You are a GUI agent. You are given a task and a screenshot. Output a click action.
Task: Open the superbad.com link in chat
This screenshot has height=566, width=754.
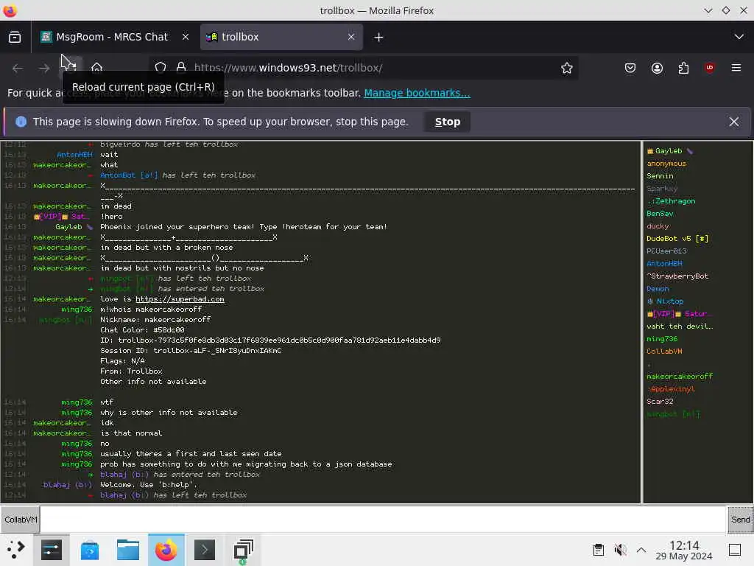(x=180, y=299)
